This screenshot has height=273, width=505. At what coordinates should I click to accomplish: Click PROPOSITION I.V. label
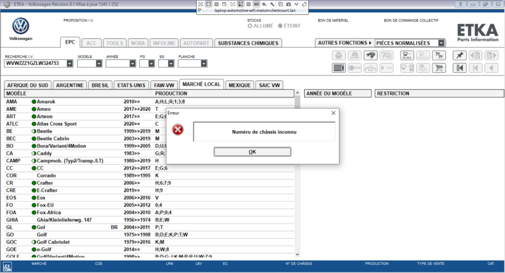click(78, 20)
